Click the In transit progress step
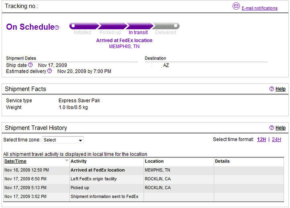This screenshot has width=290, height=208. [x=138, y=33]
